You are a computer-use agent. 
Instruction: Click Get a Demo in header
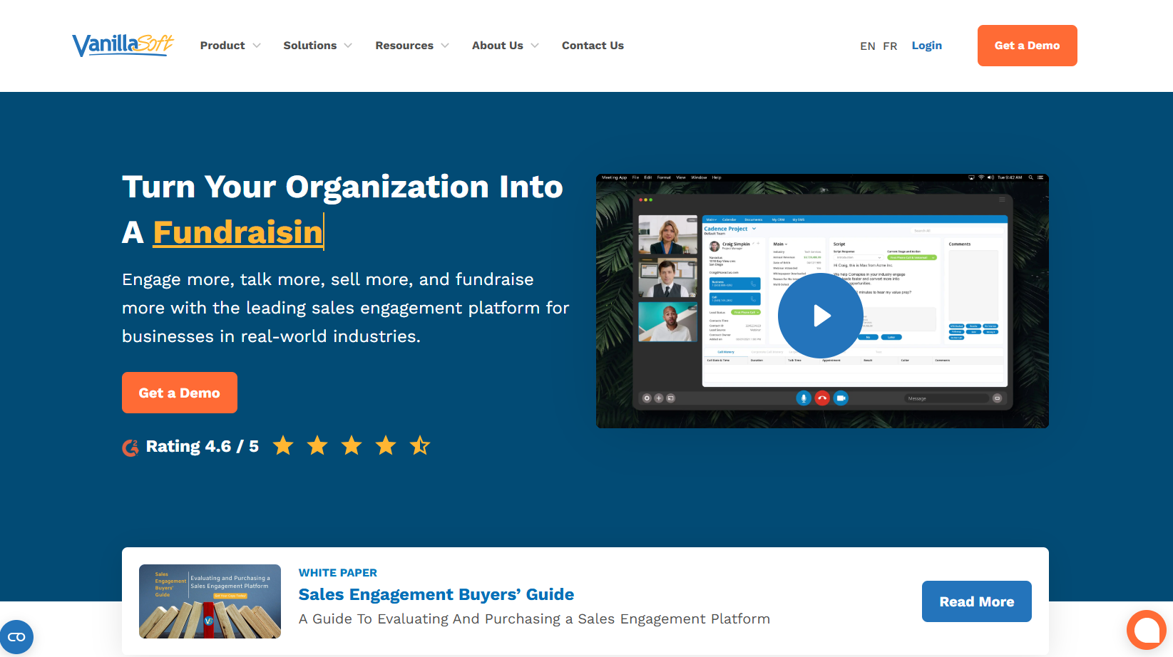coord(1027,46)
